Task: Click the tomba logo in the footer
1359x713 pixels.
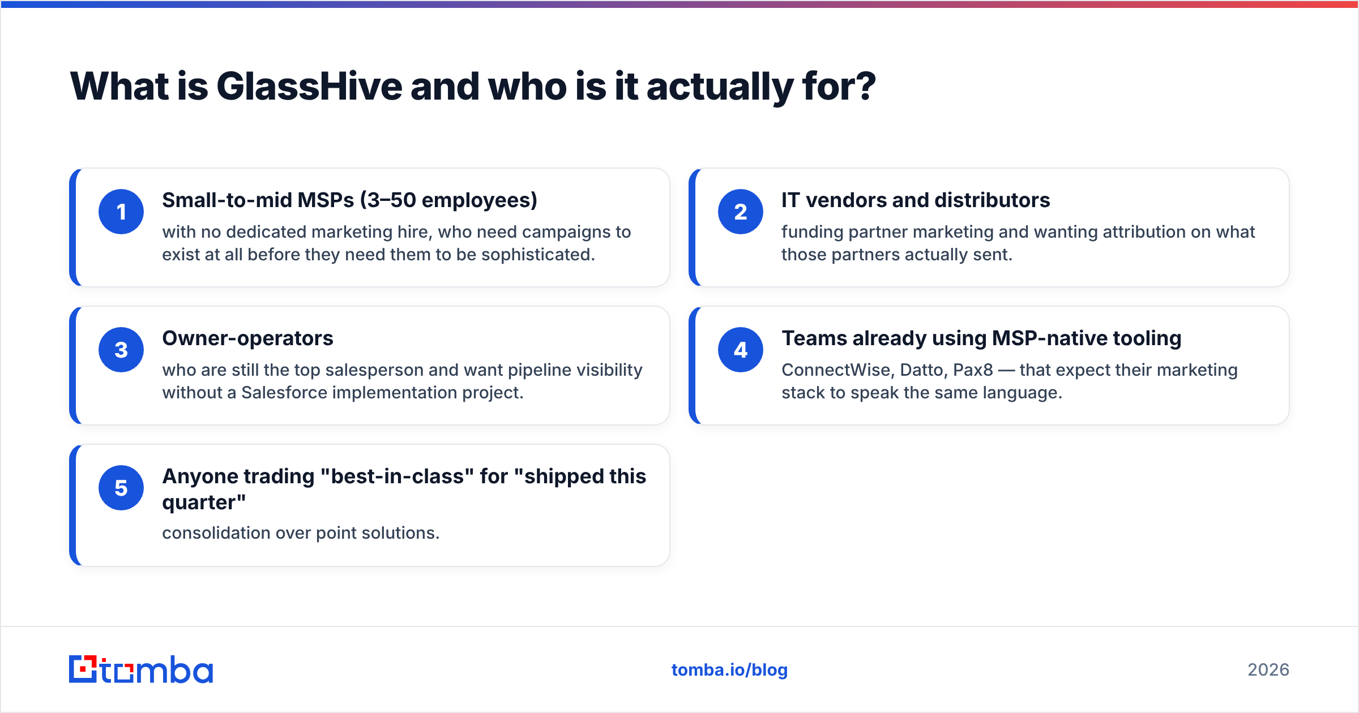Action: pyautogui.click(x=141, y=669)
